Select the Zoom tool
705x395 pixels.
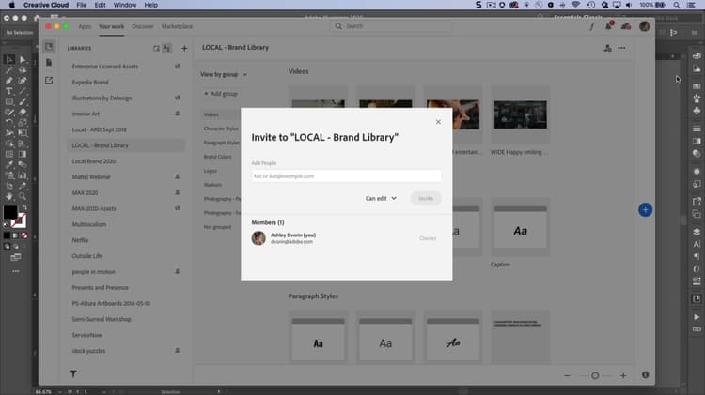(x=23, y=196)
